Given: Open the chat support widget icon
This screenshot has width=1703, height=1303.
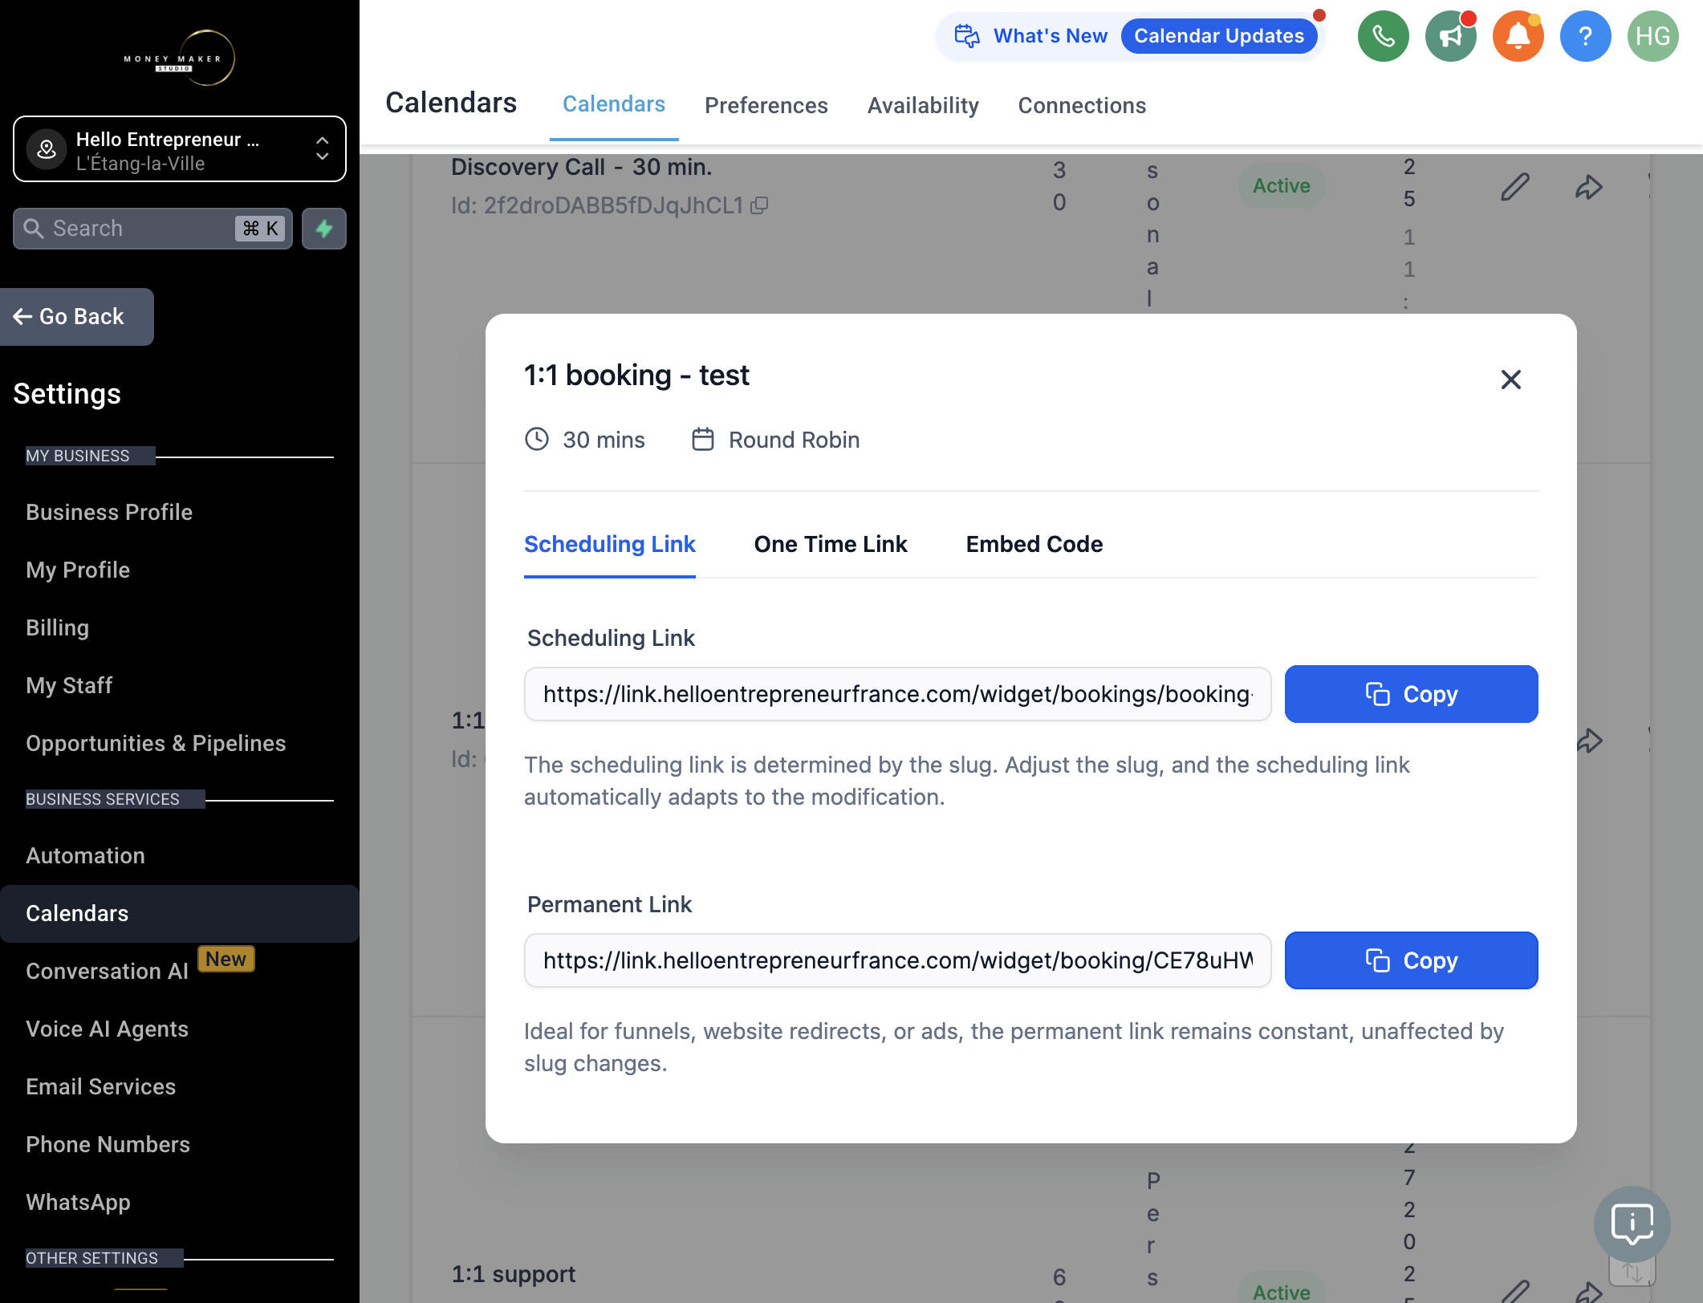Looking at the screenshot, I should pyautogui.click(x=1632, y=1224).
